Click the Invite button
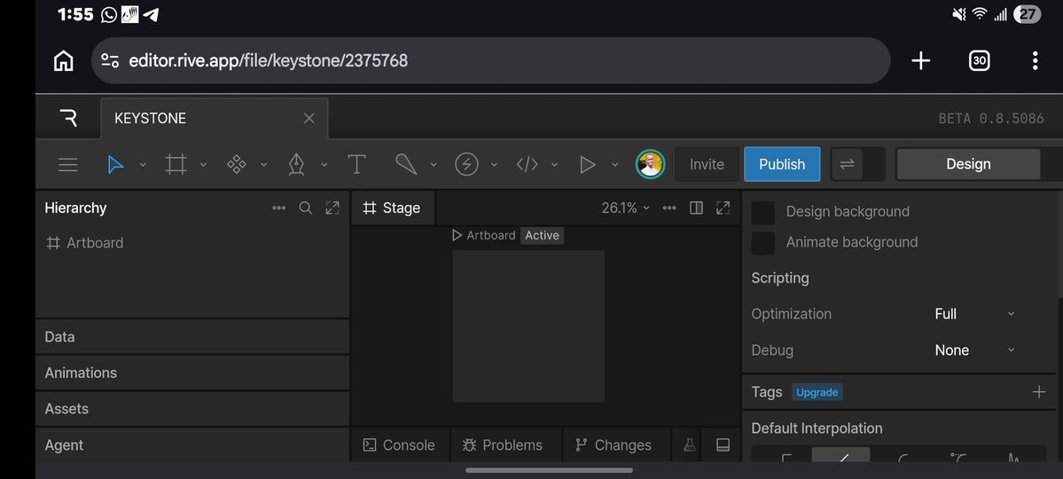Viewport: 1063px width, 479px height. (x=707, y=164)
